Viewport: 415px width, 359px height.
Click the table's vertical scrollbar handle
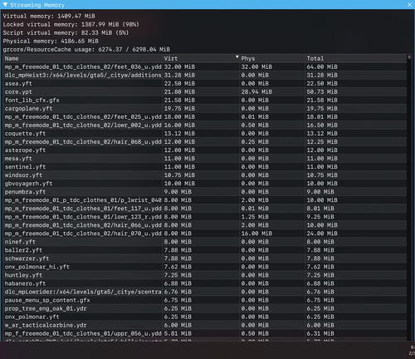(x=409, y=57)
